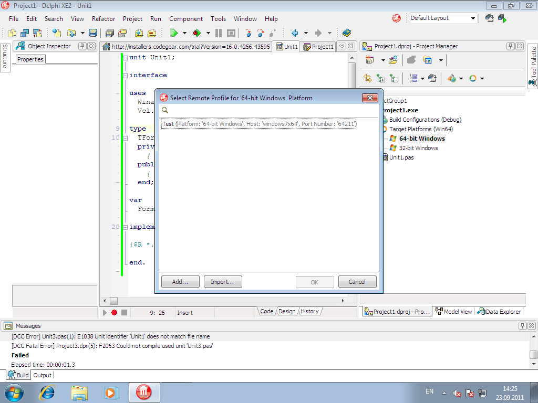This screenshot has width=538, height=403.
Task: Click the Help Contents book icon
Action: click(x=347, y=33)
